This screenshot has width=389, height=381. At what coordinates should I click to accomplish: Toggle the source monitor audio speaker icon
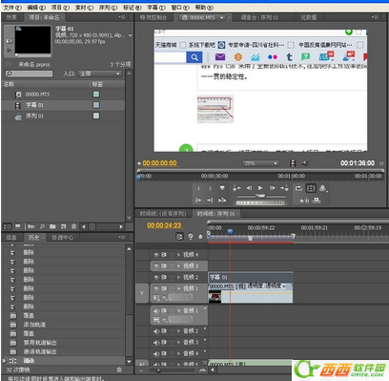click(304, 163)
